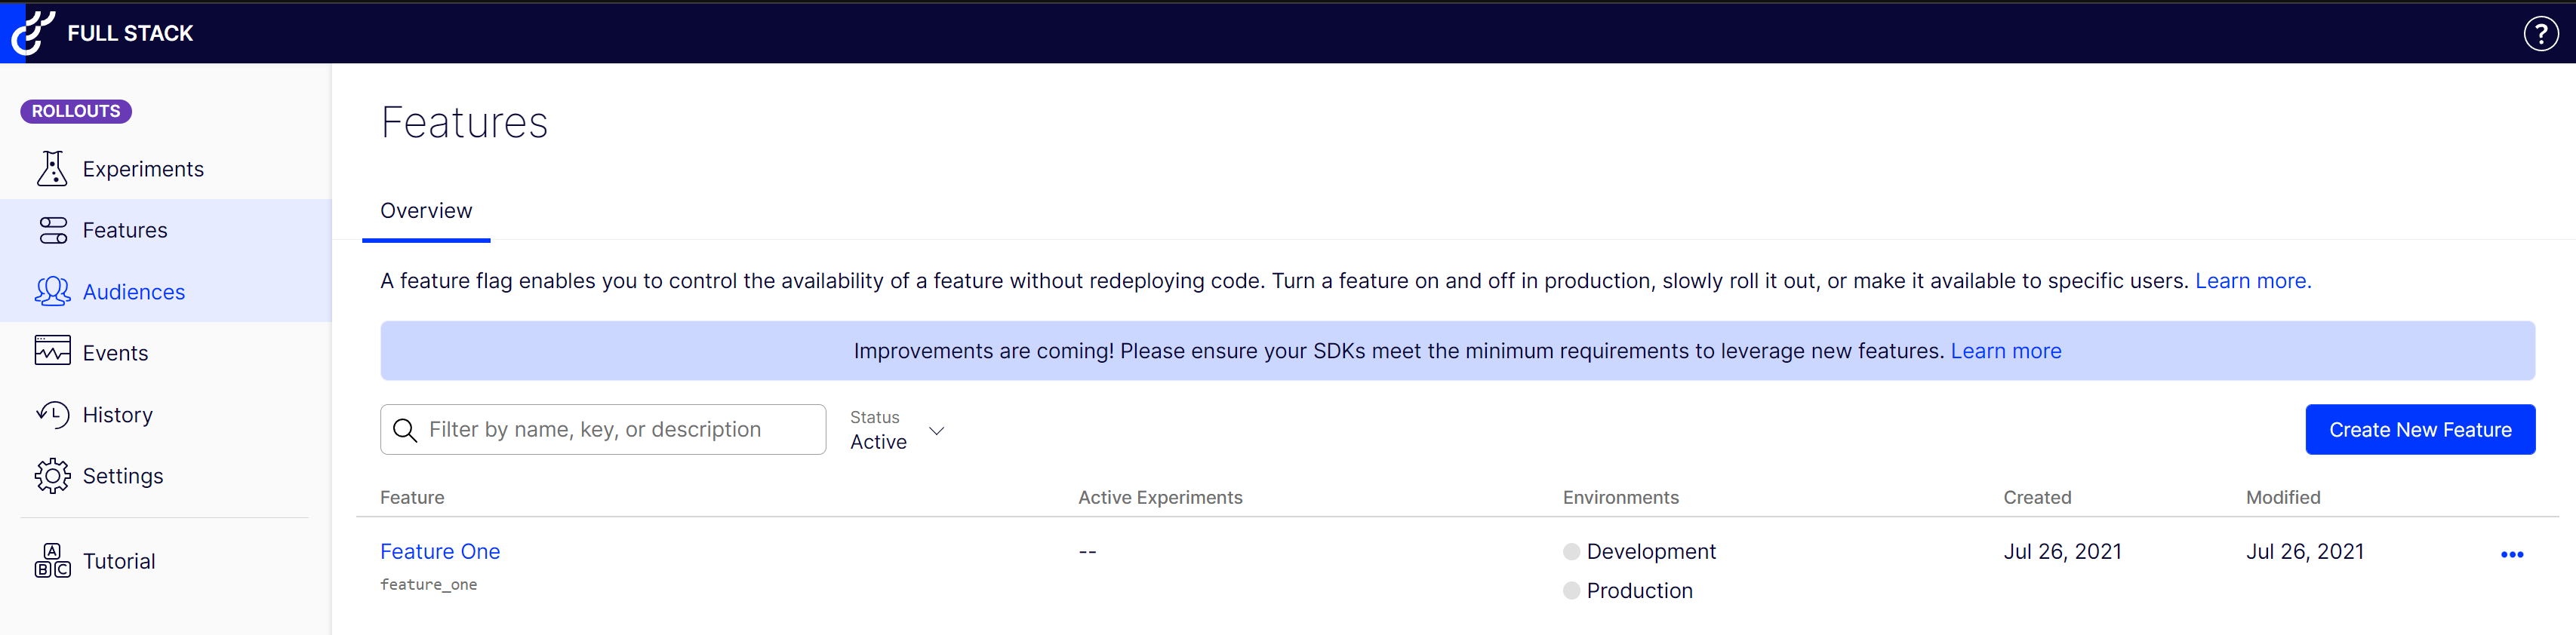Open the Feature One link
Viewport: 2576px width, 635px height.
(440, 552)
